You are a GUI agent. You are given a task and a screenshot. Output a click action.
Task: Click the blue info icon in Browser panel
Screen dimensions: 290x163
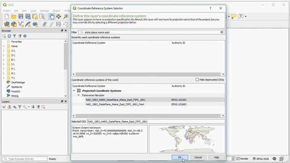click(25, 36)
